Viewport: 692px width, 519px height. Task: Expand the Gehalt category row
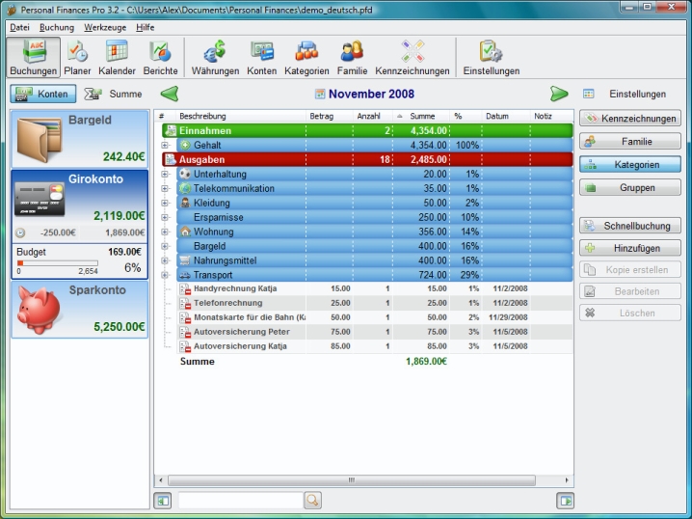point(165,145)
